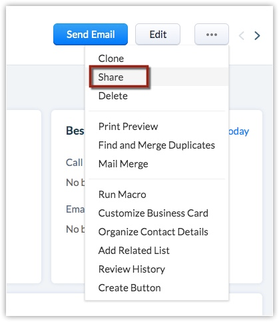Select the Mail Merge option
This screenshot has width=279, height=322.
pyautogui.click(x=123, y=164)
